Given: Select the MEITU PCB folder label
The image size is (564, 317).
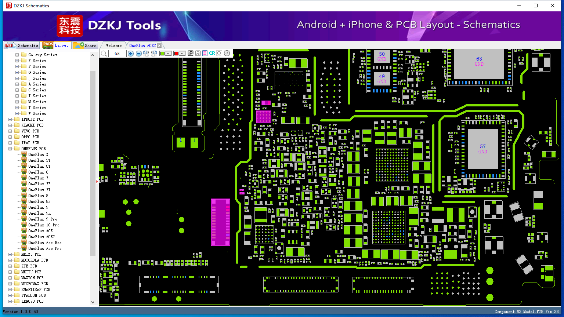Looking at the screenshot, I should [31, 272].
